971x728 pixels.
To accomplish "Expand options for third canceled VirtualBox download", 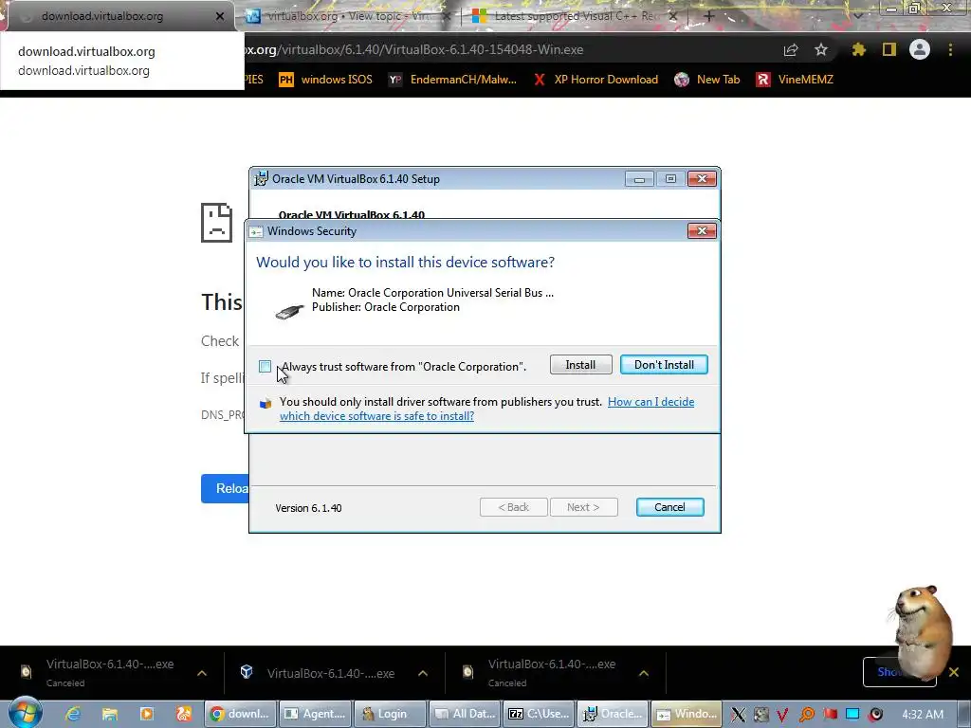I will (644, 673).
